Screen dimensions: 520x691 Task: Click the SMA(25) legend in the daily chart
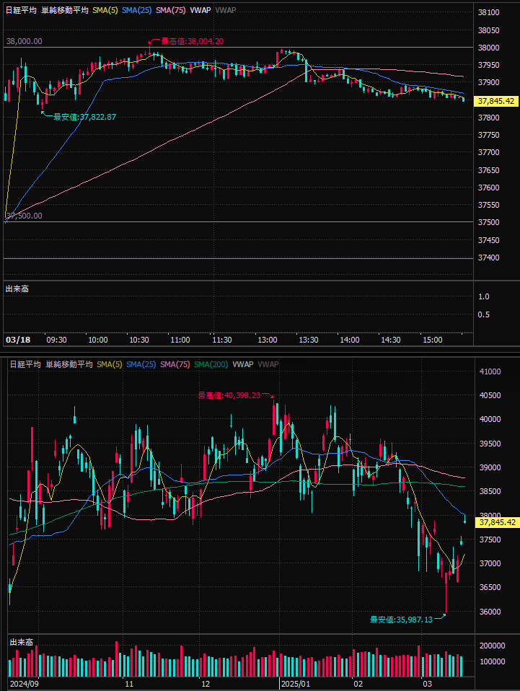pyautogui.click(x=141, y=364)
